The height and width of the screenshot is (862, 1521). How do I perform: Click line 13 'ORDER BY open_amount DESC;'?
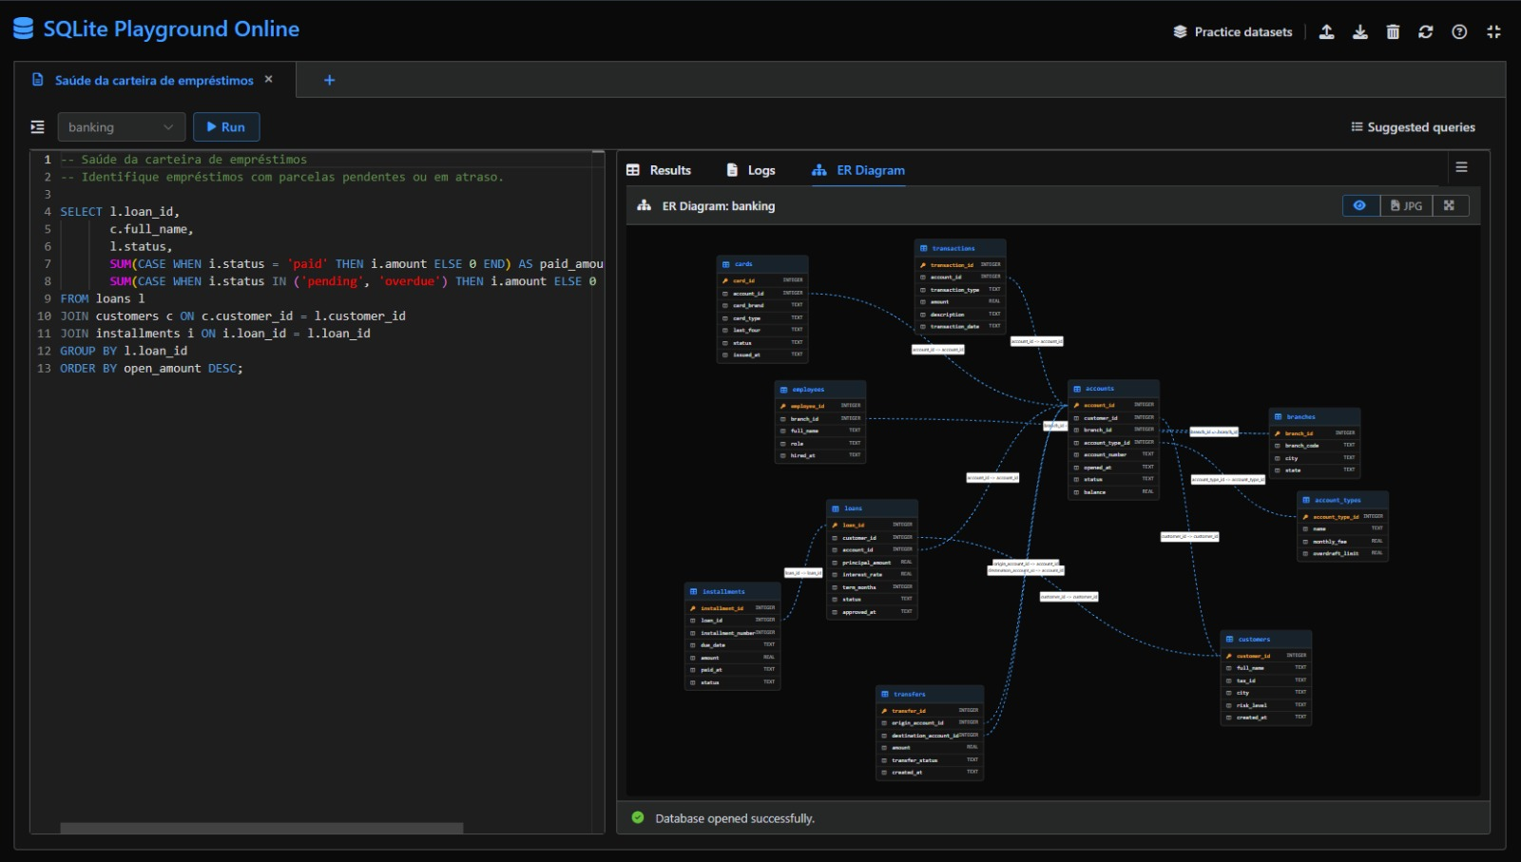coord(152,368)
